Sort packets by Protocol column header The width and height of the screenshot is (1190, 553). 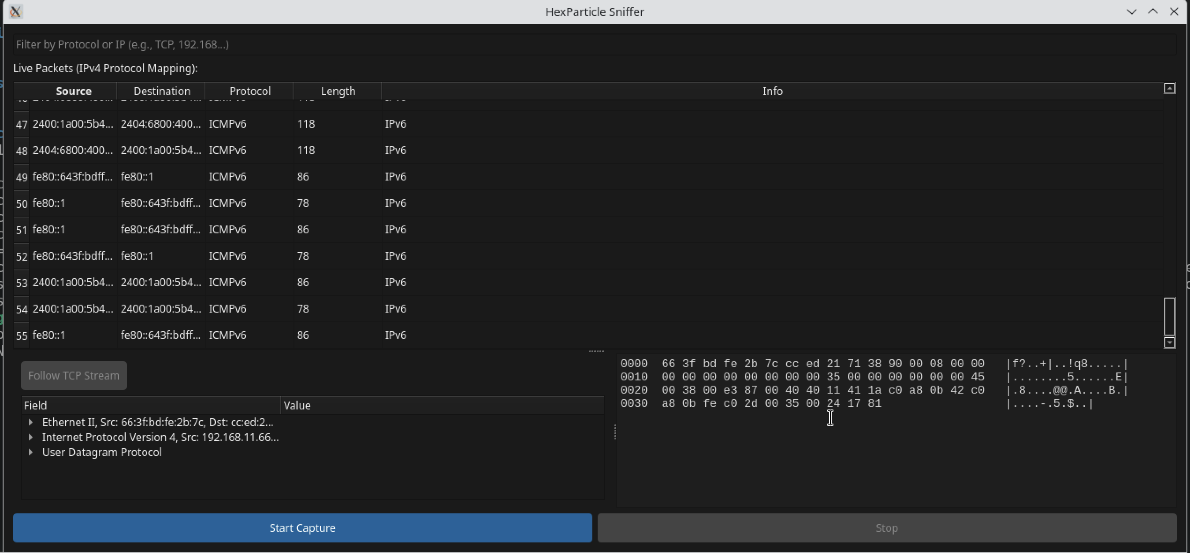point(249,91)
